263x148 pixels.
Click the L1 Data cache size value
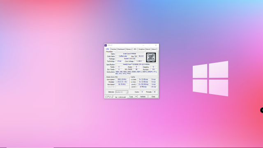(143, 79)
